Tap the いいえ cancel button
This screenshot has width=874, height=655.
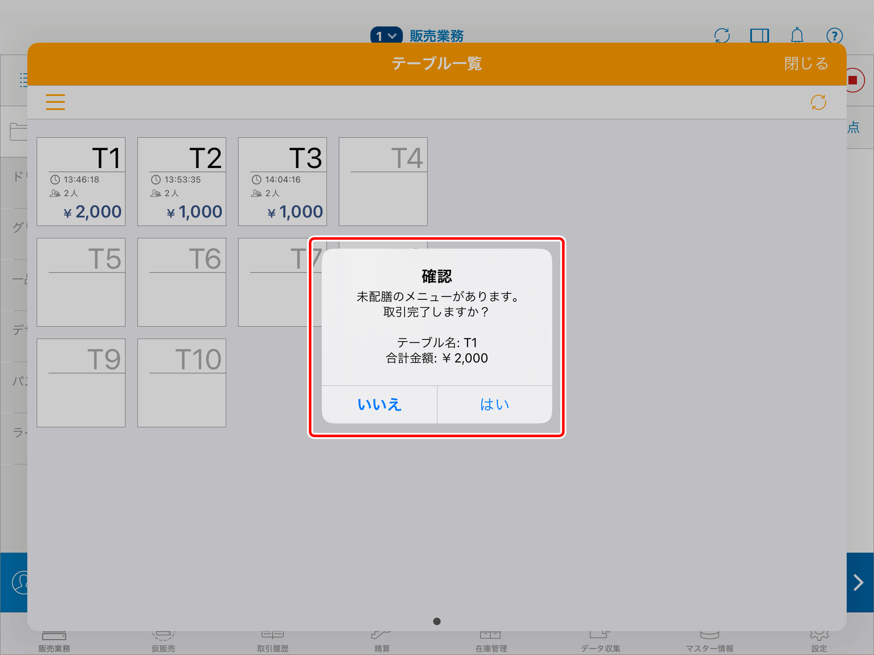point(379,404)
